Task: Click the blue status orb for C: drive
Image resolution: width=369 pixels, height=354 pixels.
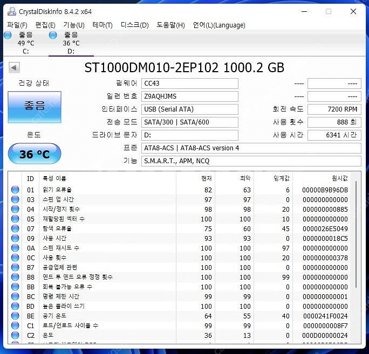Action: [8, 35]
